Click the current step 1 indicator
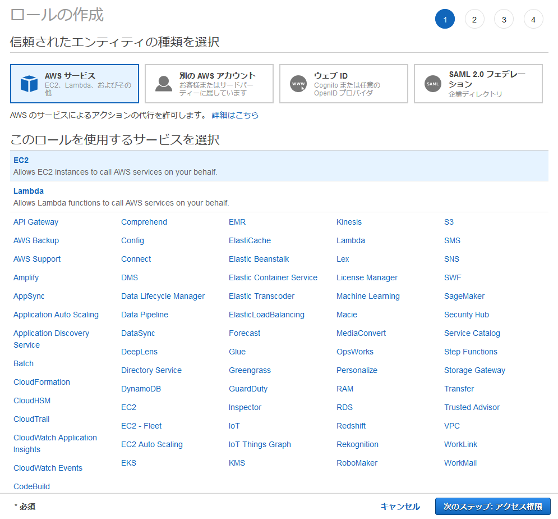This screenshot has height=519, width=558. (445, 20)
